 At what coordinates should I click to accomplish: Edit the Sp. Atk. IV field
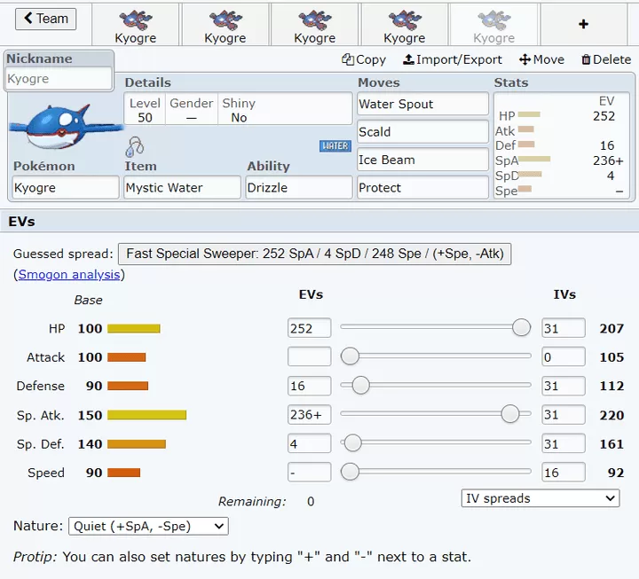[x=564, y=414]
